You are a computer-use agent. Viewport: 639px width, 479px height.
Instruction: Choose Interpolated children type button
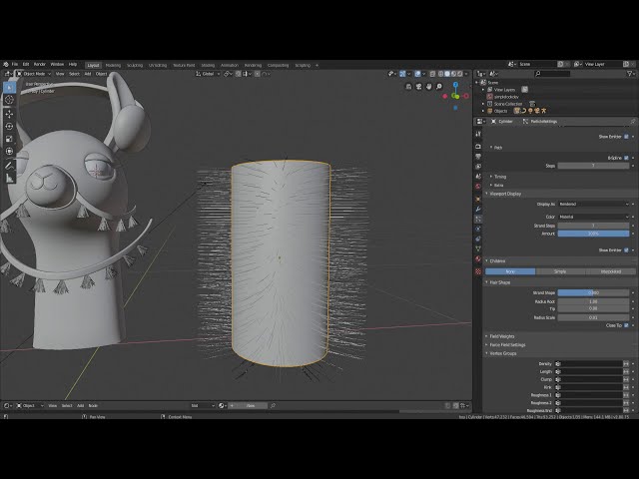(609, 270)
